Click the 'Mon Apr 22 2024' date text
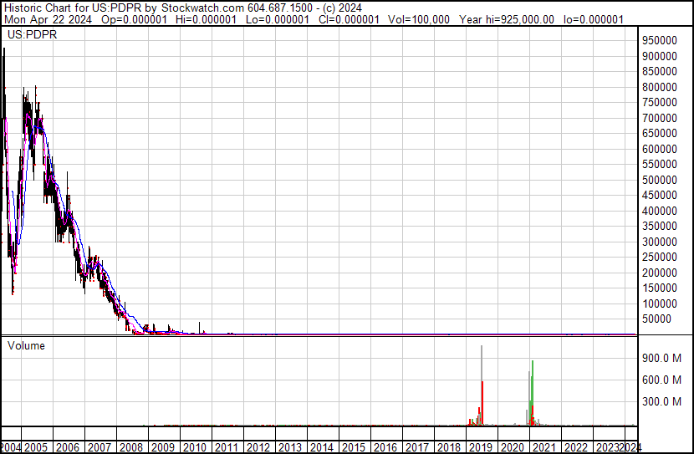 click(48, 19)
